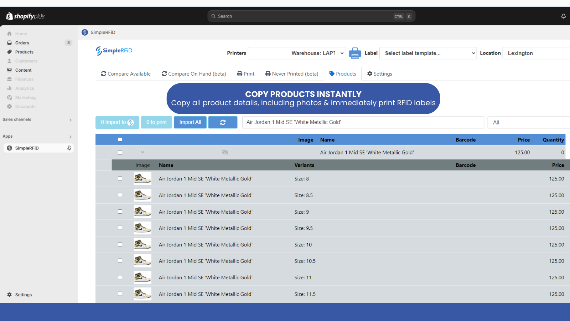Tick the select-all checkbox in table header
The width and height of the screenshot is (570, 321).
click(x=120, y=139)
